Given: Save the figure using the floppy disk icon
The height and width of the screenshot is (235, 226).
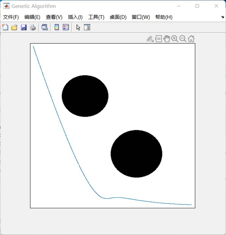Looking at the screenshot, I should coord(24,28).
